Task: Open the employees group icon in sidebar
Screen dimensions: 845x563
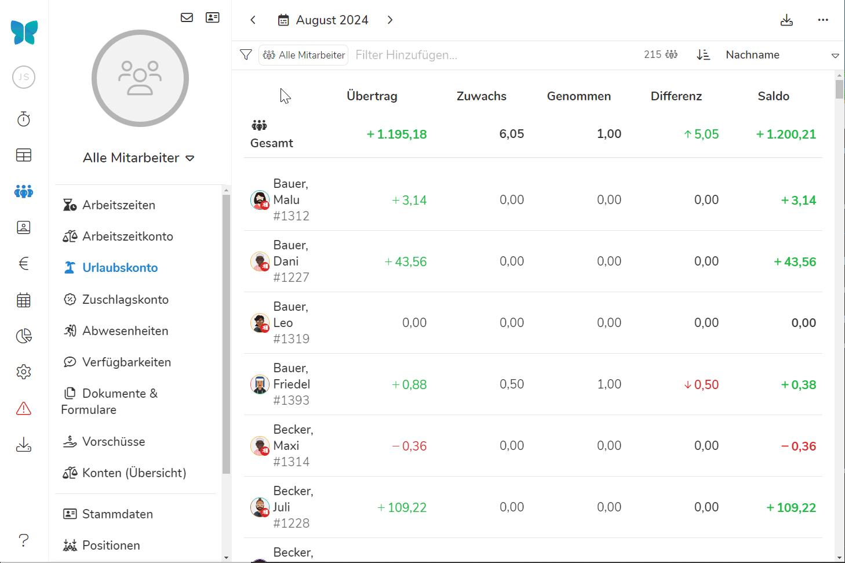Action: coord(24,191)
